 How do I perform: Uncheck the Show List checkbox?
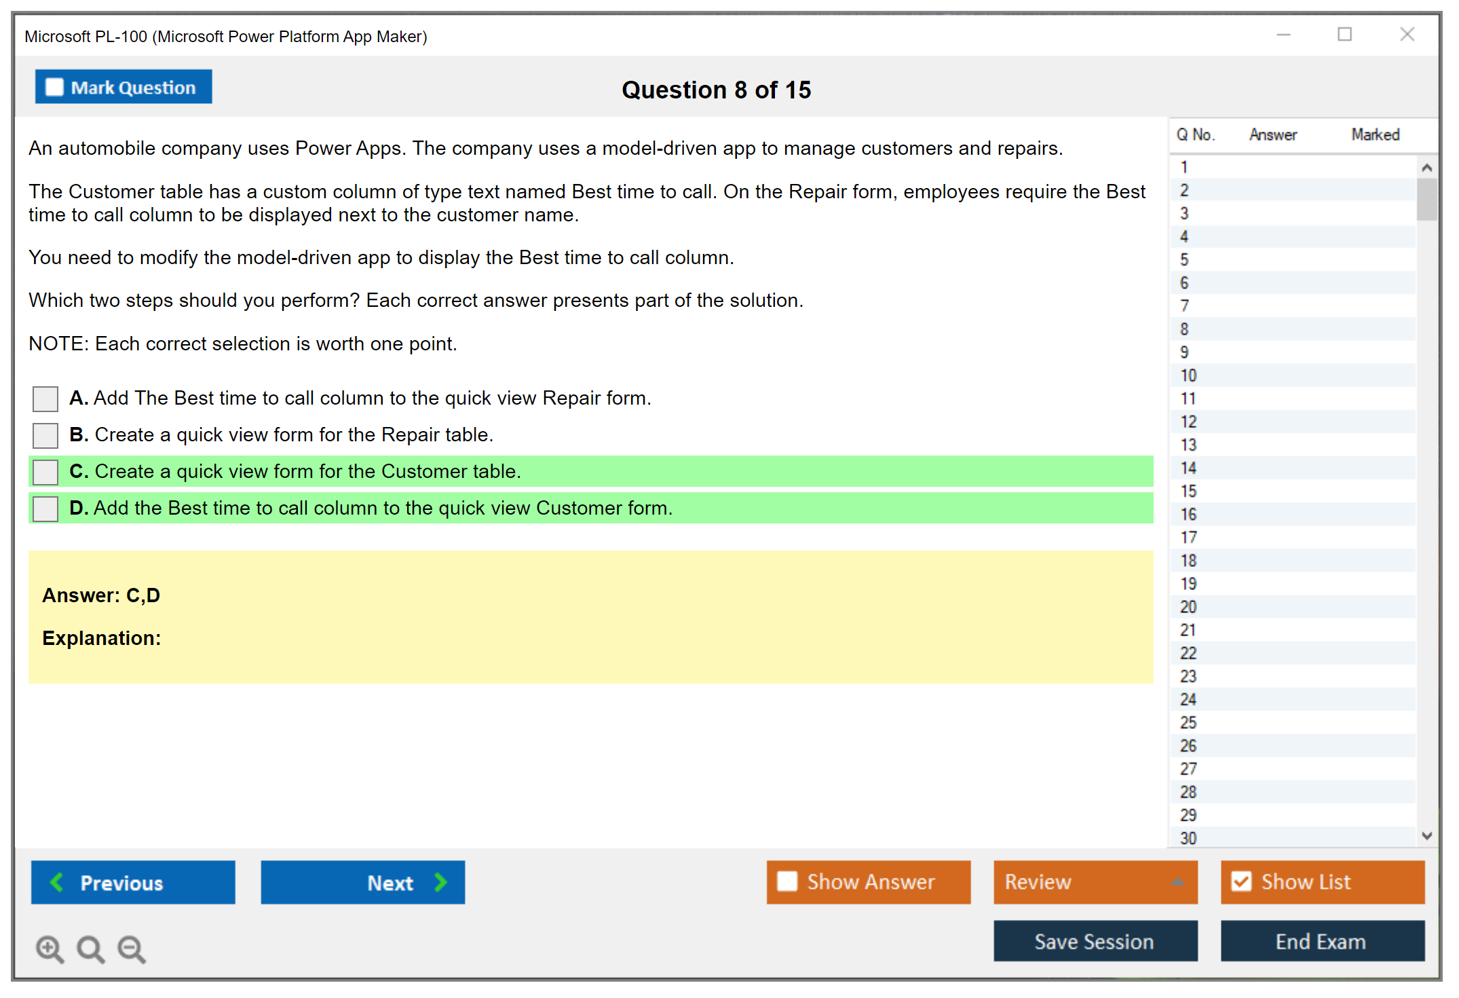click(x=1241, y=881)
